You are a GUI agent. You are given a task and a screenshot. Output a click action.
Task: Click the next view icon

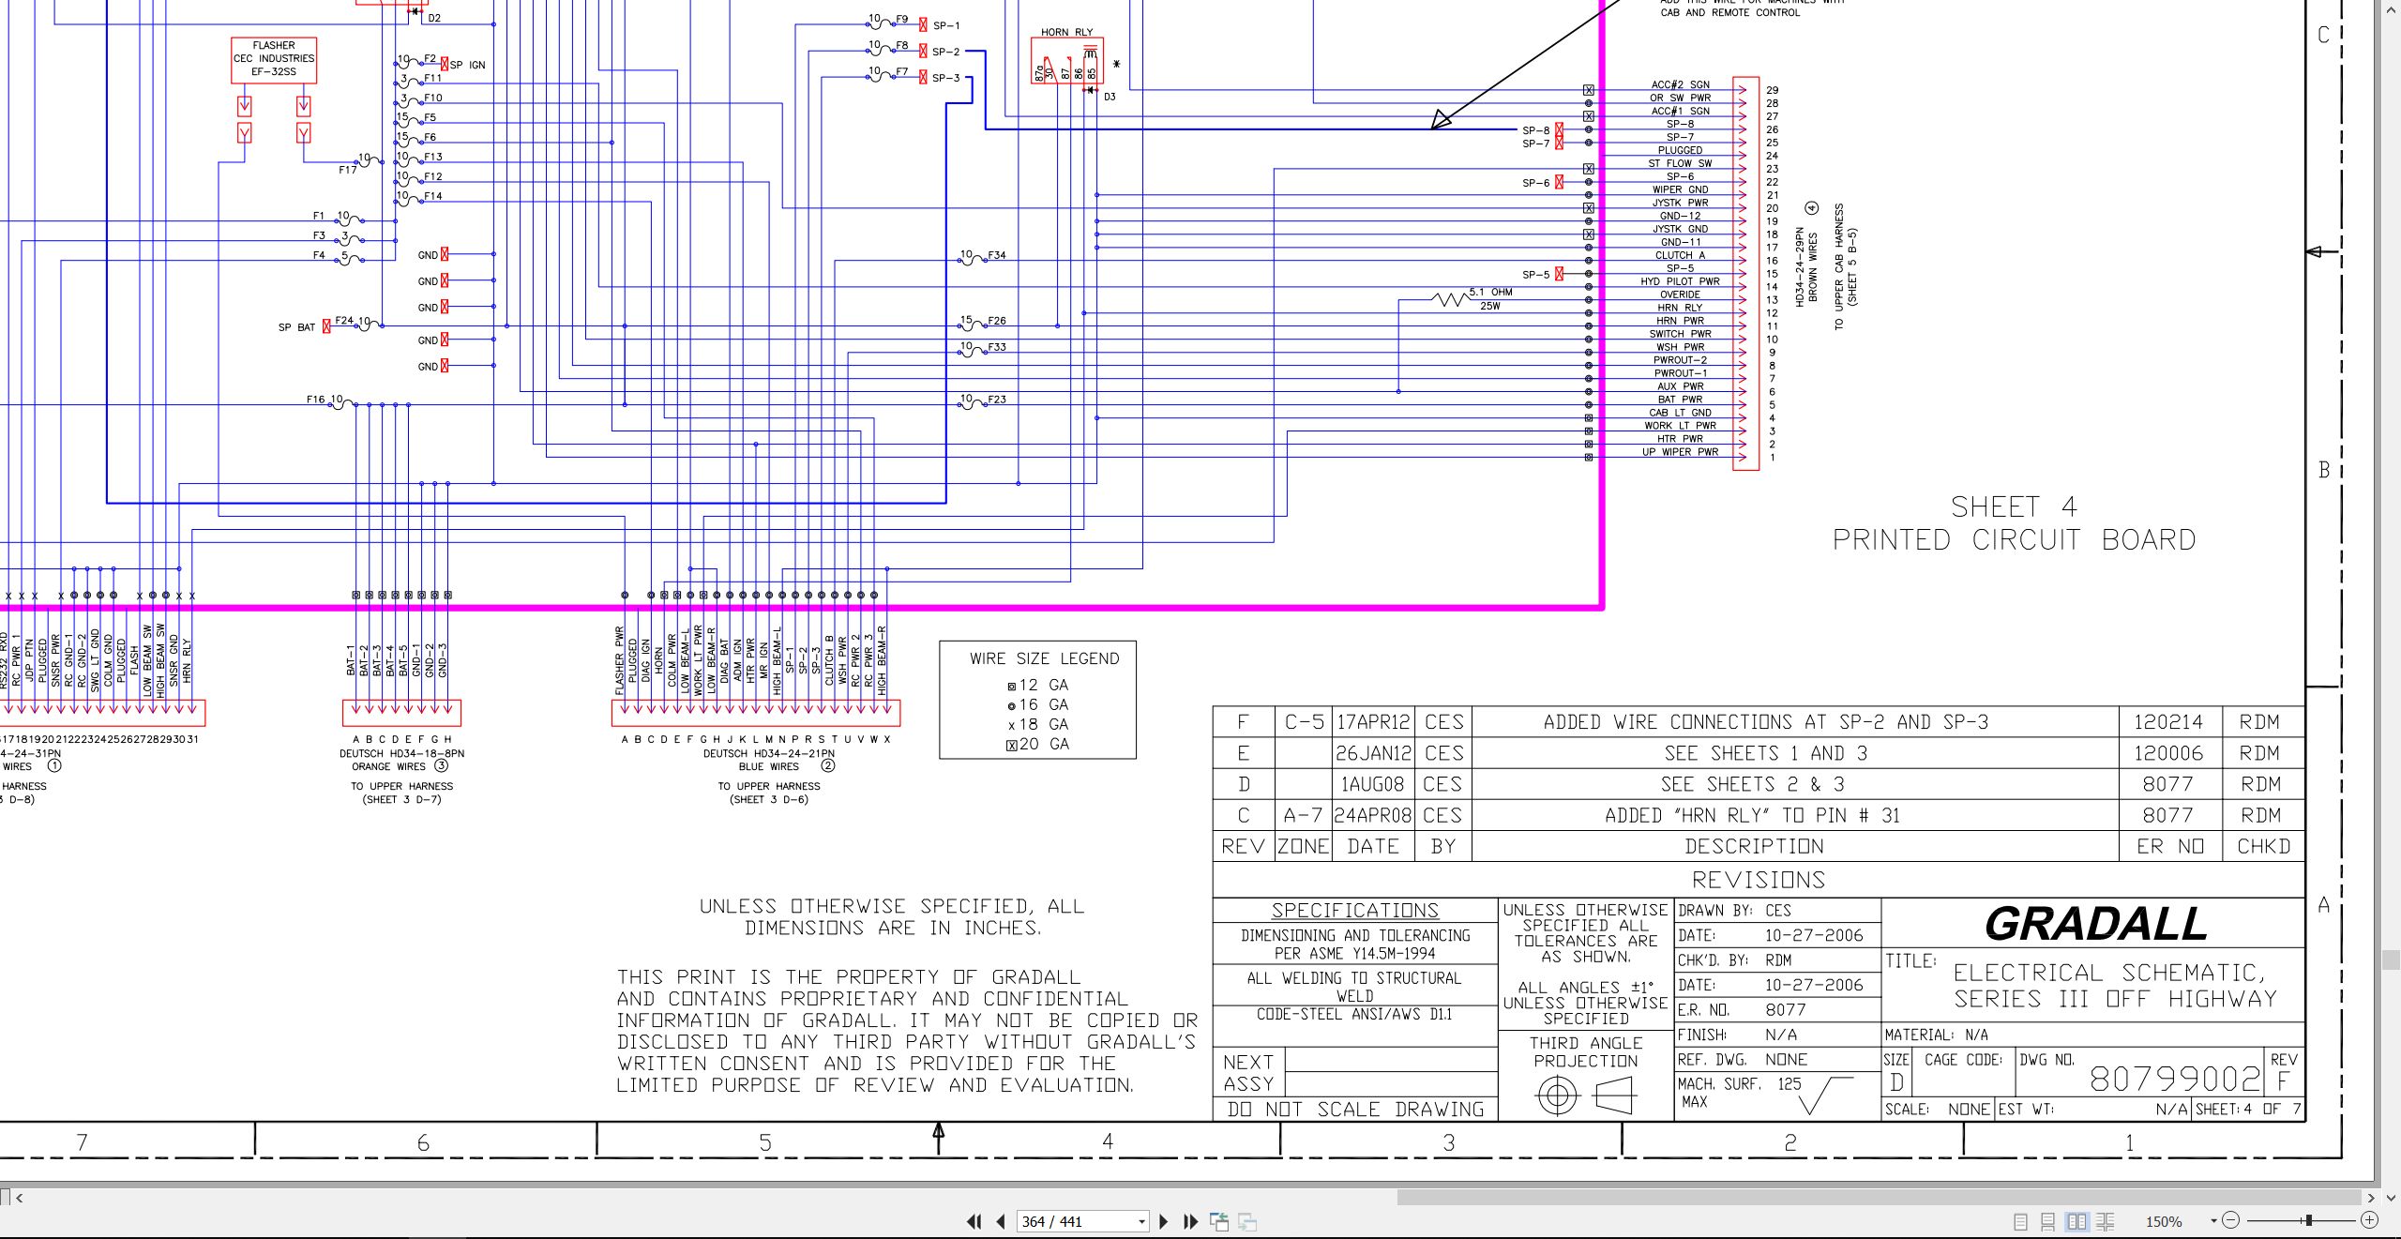1247,1221
